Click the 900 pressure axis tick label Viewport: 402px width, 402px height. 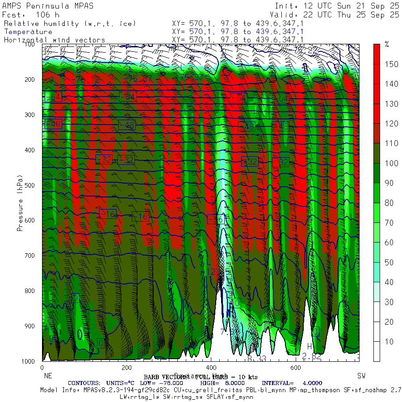[29, 326]
